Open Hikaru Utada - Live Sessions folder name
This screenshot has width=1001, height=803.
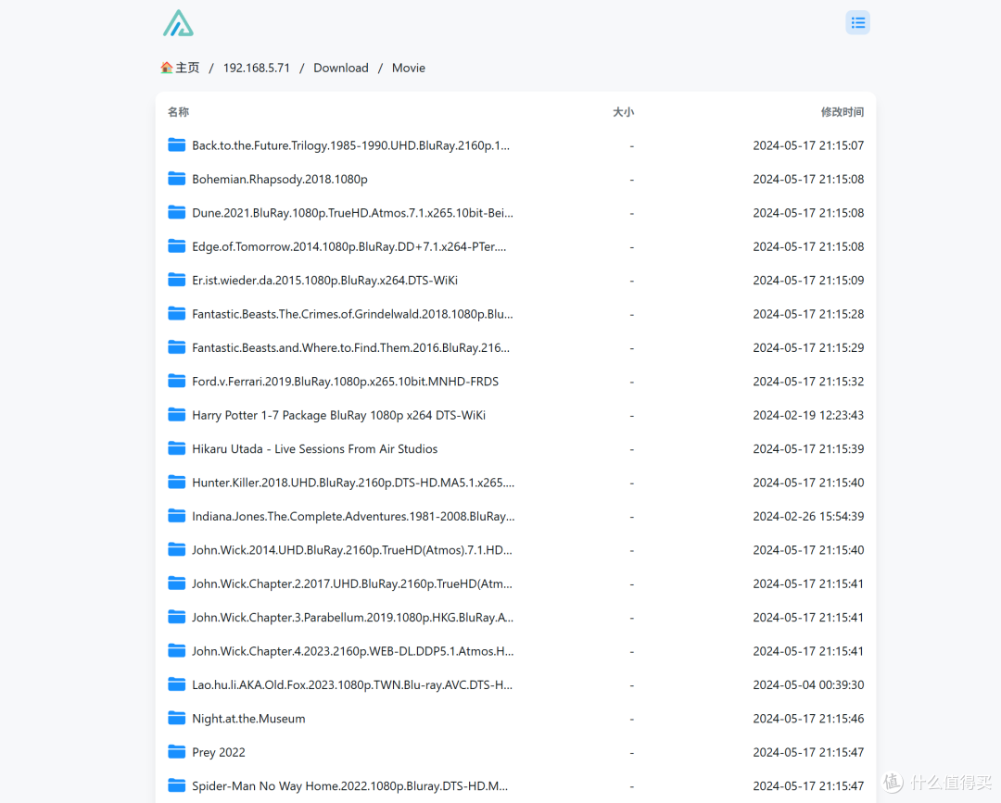pos(315,449)
